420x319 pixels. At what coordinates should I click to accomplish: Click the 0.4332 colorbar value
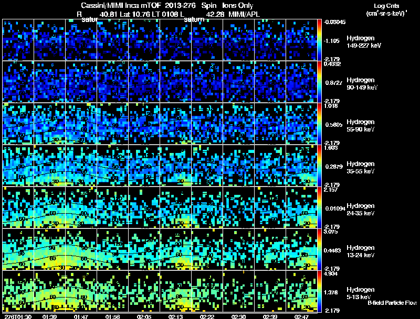[332, 64]
